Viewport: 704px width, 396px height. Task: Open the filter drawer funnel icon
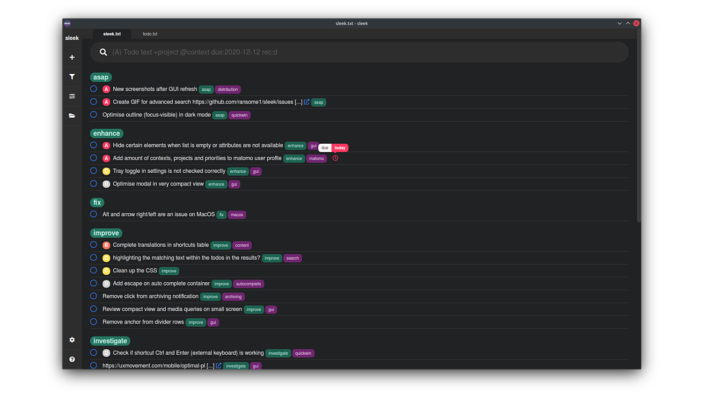[72, 76]
